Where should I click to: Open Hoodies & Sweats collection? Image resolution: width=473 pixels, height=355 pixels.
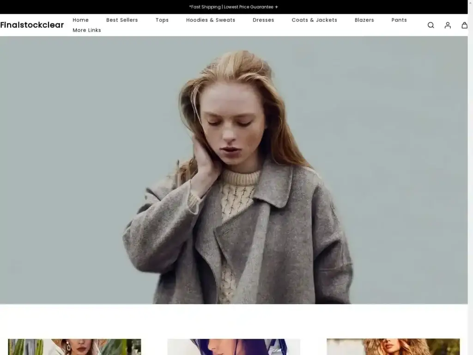coord(210,20)
